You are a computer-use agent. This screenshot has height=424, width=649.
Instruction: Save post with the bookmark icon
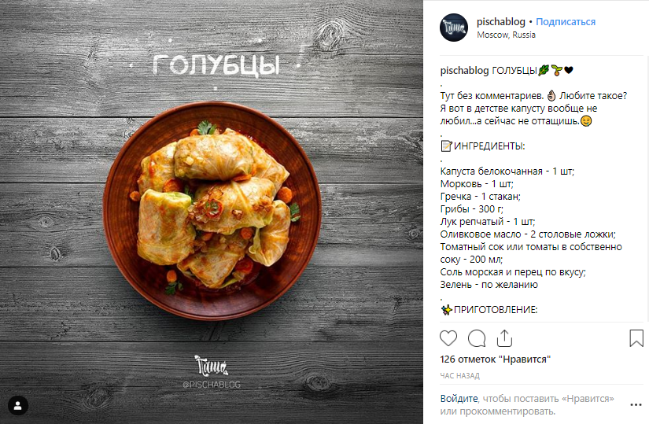[x=636, y=338]
